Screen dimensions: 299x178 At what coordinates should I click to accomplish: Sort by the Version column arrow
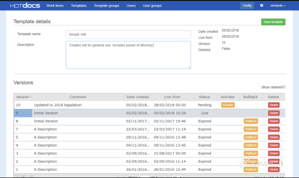click(30, 97)
